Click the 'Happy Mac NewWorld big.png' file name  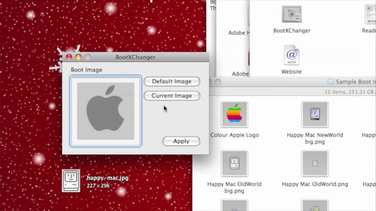click(315, 138)
